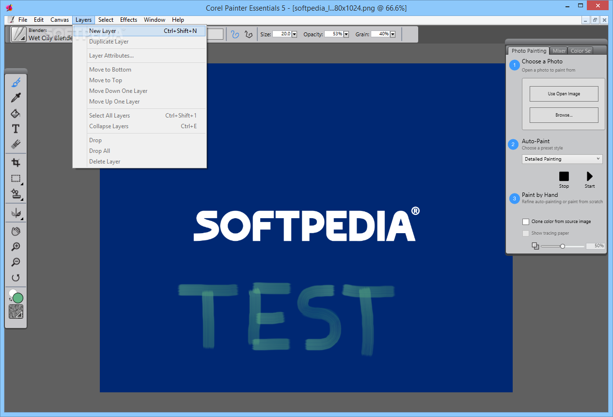Click the Browse... button
This screenshot has height=417, width=613.
pyautogui.click(x=564, y=115)
